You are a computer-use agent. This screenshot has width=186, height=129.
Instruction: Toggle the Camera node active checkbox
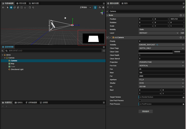[108, 11]
